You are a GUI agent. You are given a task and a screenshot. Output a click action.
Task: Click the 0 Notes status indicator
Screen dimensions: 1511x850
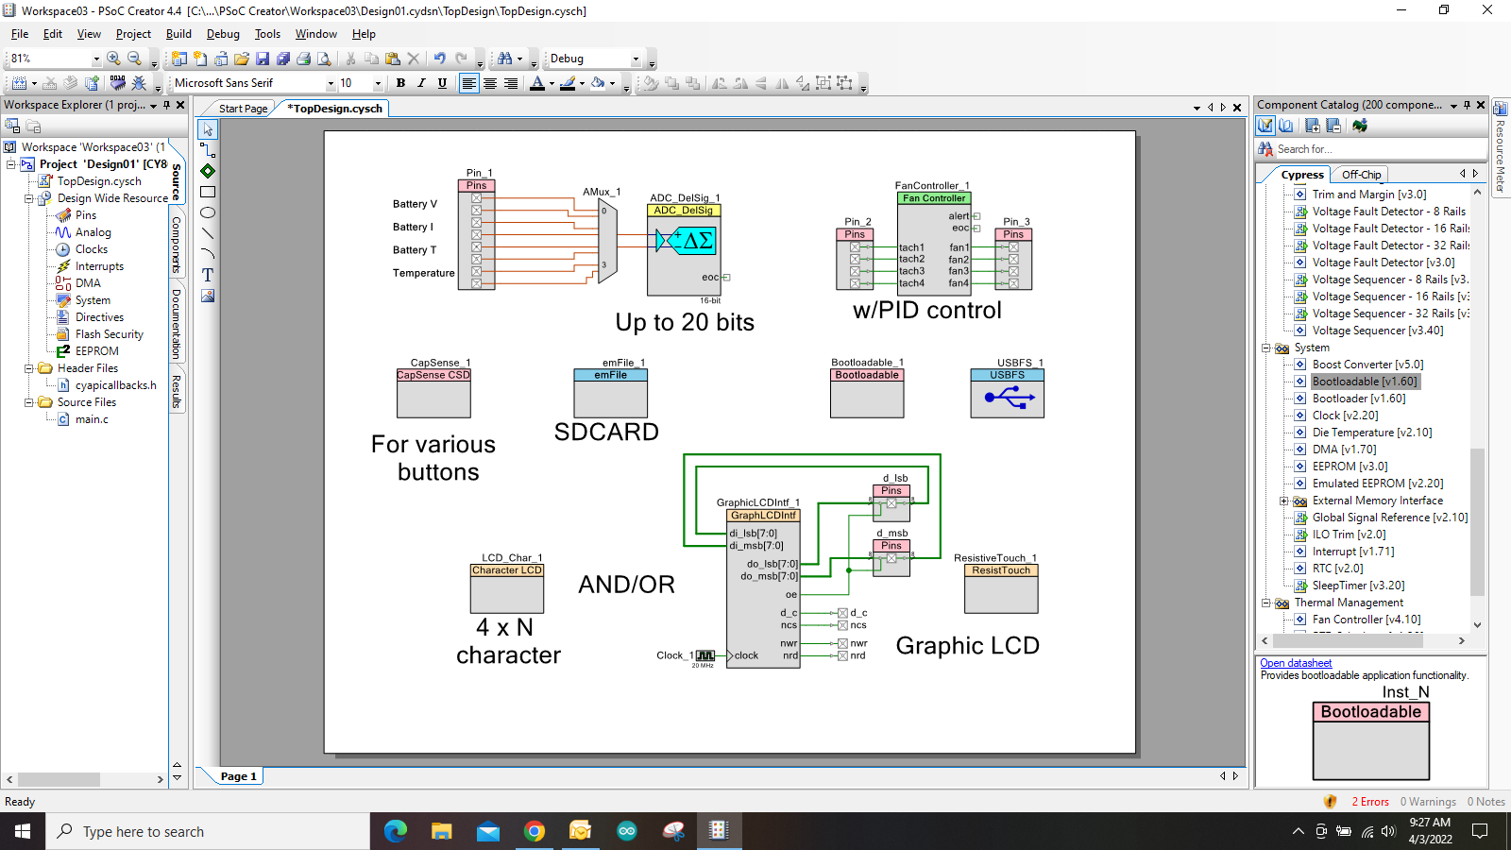click(x=1486, y=802)
